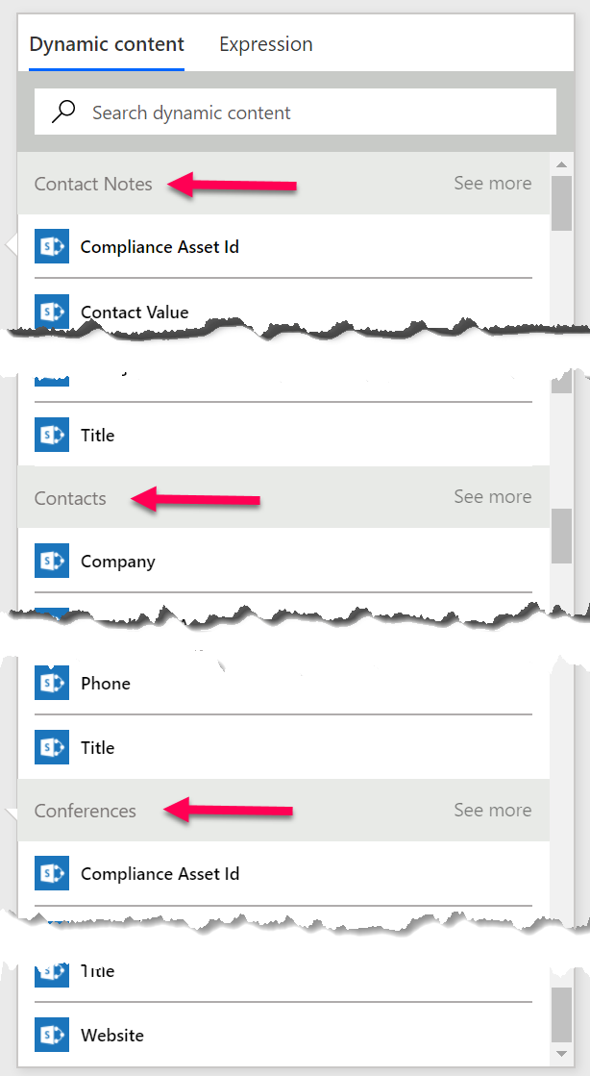Insert the Company dynamic field
Viewport: 590px width, 1076px height.
tap(118, 561)
